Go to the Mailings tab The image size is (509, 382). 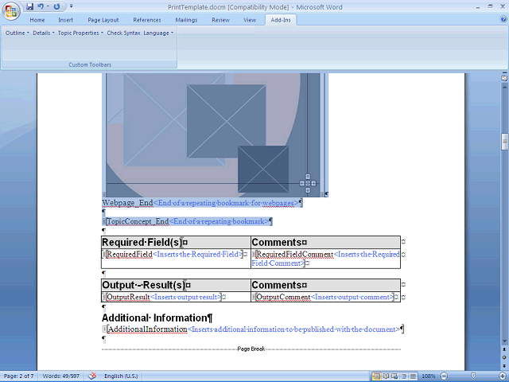coord(186,20)
